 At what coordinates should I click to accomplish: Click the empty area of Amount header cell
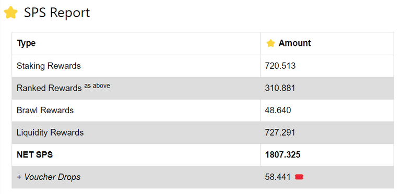click(353, 43)
